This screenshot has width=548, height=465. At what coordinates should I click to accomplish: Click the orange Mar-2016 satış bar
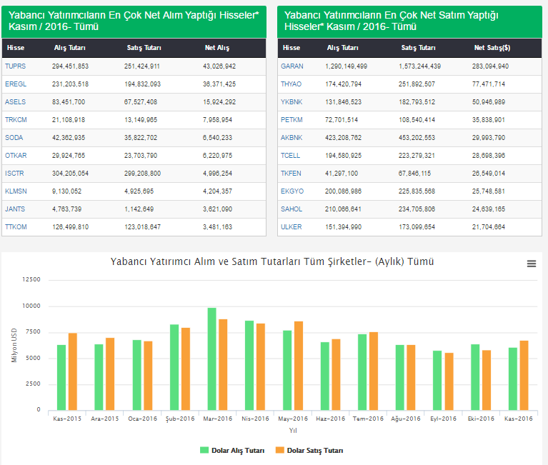[x=223, y=364]
